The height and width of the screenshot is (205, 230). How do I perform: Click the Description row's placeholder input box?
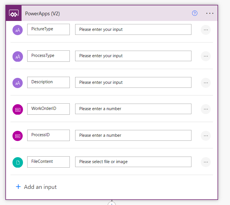[x=133, y=82]
